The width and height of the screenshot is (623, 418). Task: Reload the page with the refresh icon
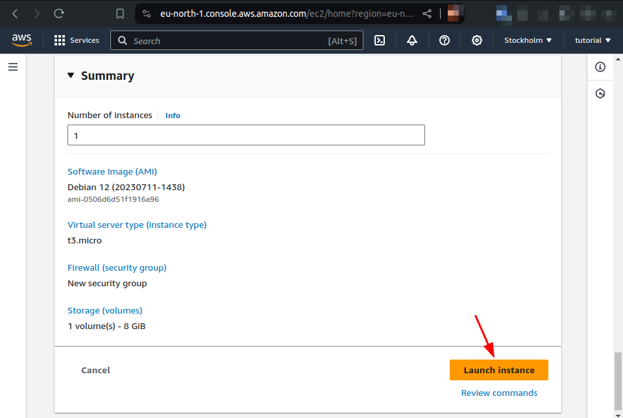pos(58,13)
